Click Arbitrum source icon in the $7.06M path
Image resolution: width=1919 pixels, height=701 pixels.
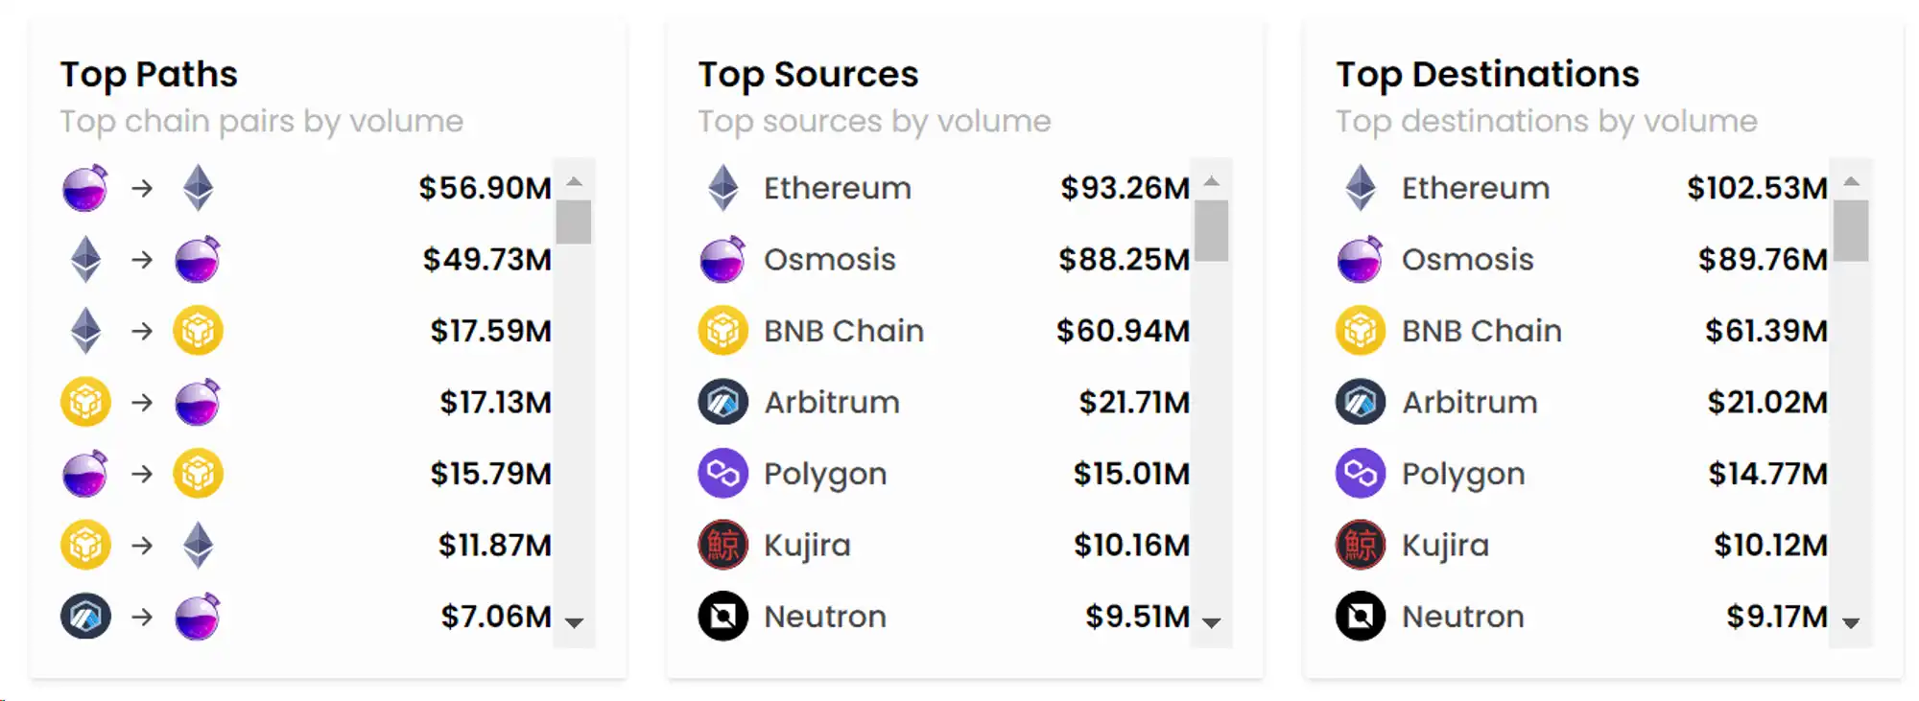coord(85,617)
